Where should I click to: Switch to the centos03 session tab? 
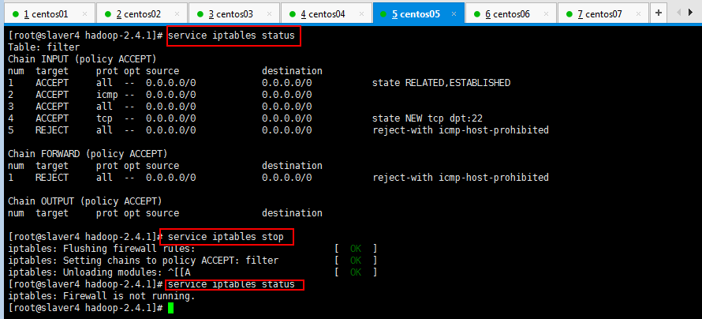point(233,13)
